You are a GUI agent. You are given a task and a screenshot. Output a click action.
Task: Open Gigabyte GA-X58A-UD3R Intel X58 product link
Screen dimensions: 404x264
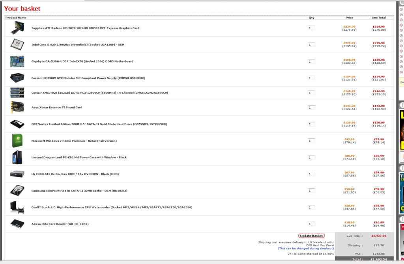82,61
